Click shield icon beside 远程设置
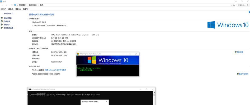The height and width of the screenshot is (105, 250). coord(2,21)
